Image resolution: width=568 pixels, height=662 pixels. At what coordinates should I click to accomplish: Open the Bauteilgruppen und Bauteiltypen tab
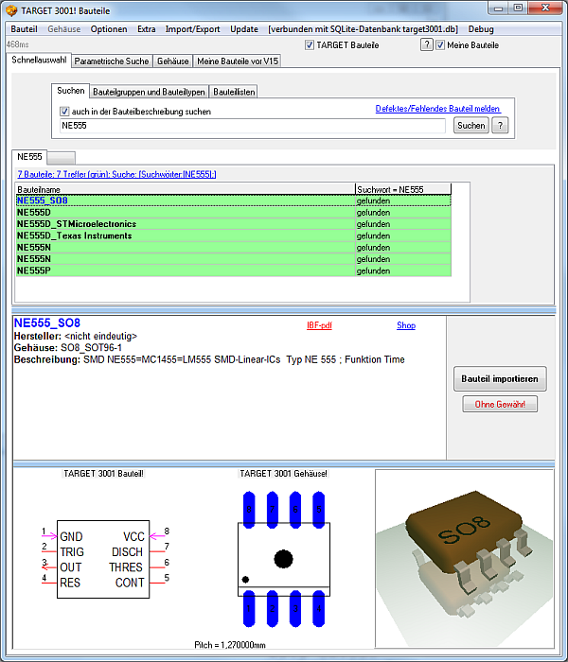[149, 92]
